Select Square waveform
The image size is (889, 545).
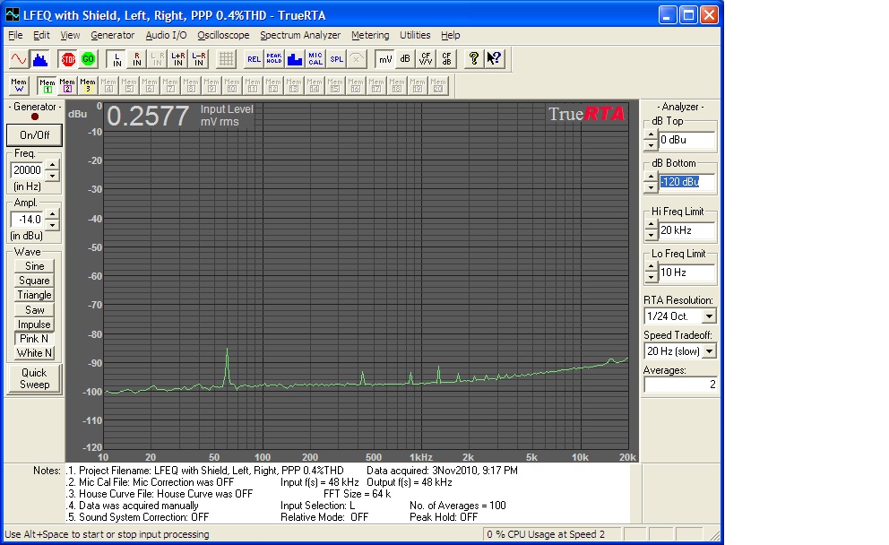tap(34, 281)
